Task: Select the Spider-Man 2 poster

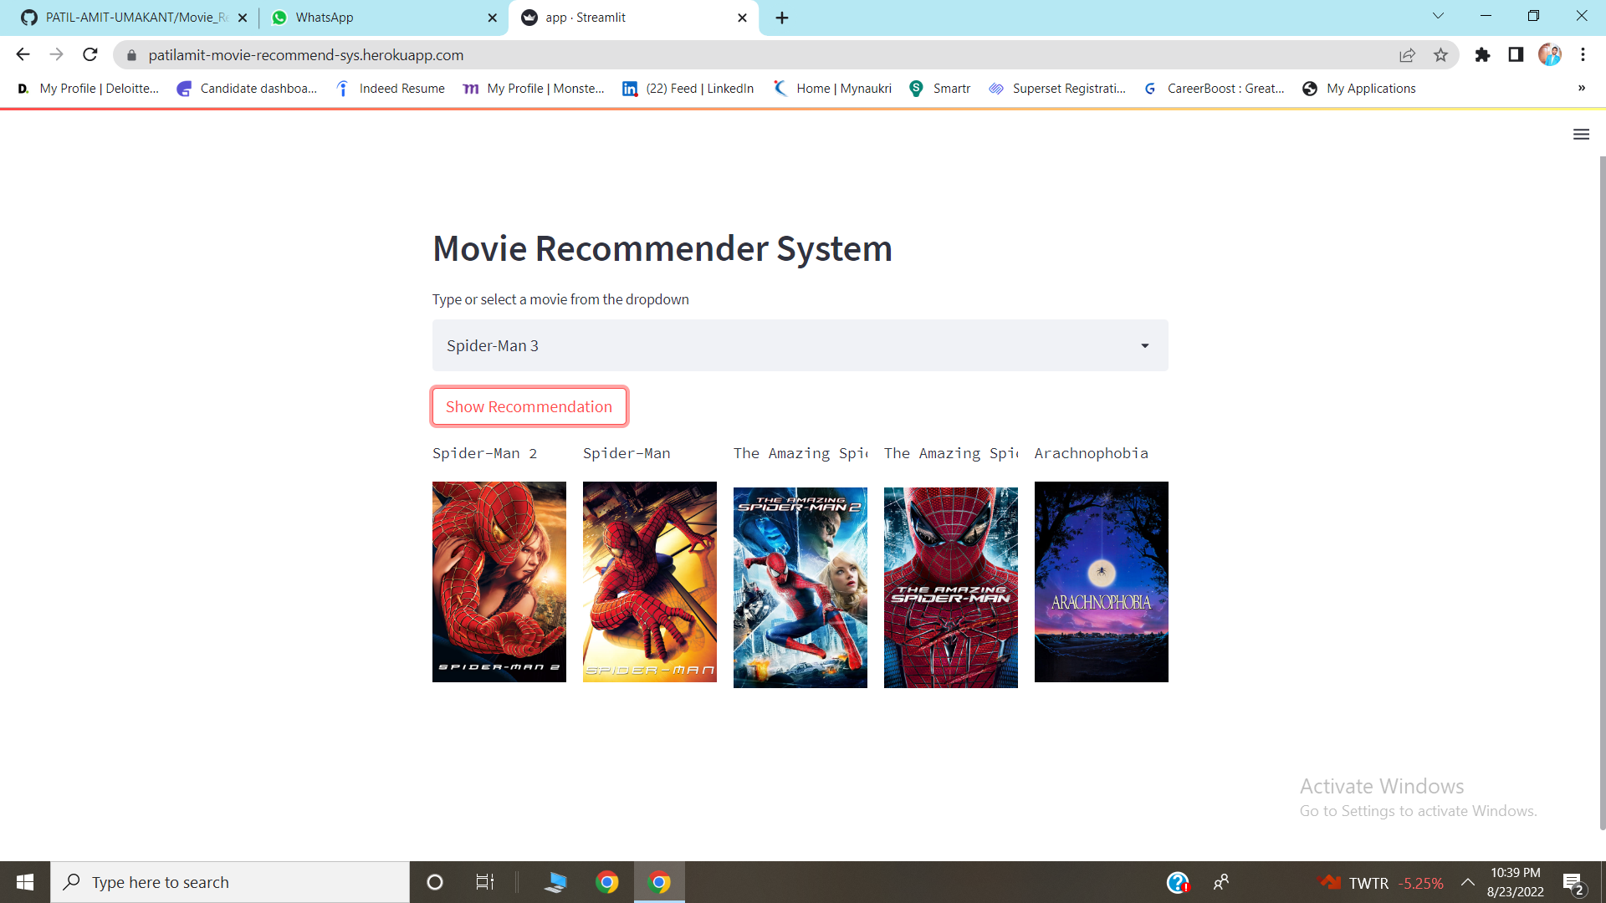Action: tap(499, 582)
